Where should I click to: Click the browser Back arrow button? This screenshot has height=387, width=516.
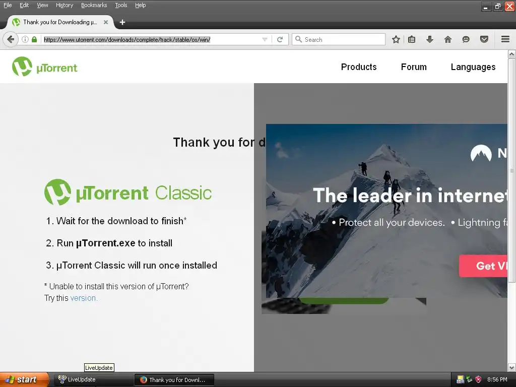pyautogui.click(x=11, y=39)
